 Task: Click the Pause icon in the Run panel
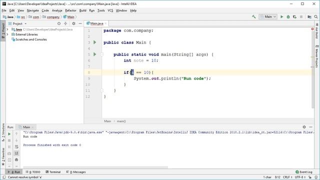pyautogui.click(x=9, y=146)
